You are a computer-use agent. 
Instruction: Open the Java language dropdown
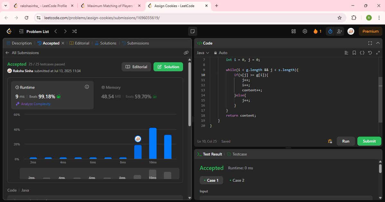pyautogui.click(x=203, y=53)
